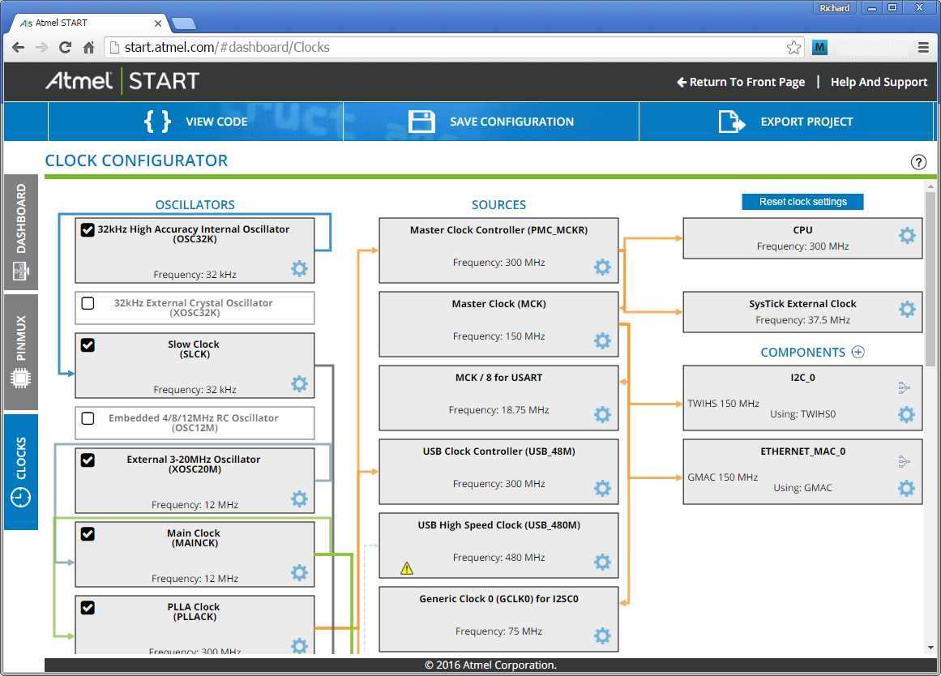The height and width of the screenshot is (676, 941).
Task: Select the CPU clock box title
Action: coord(802,230)
